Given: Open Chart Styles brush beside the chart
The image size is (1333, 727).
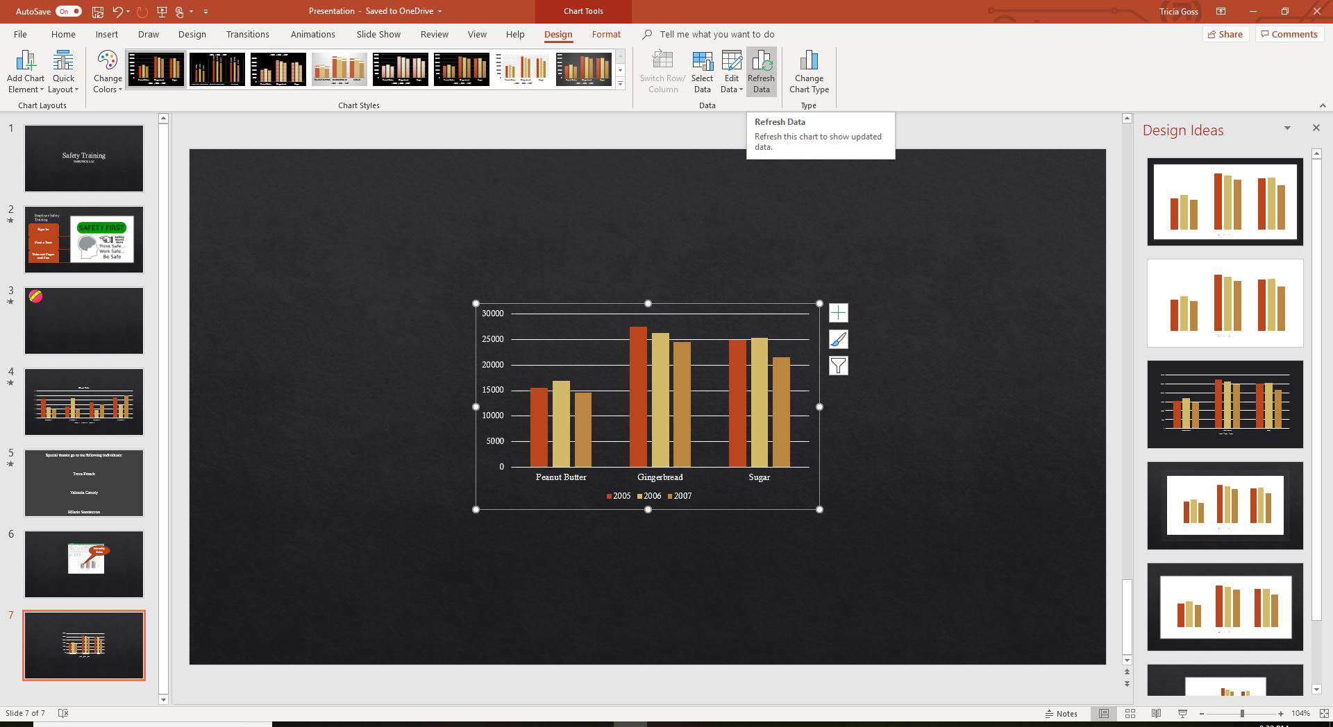Looking at the screenshot, I should click(x=838, y=339).
